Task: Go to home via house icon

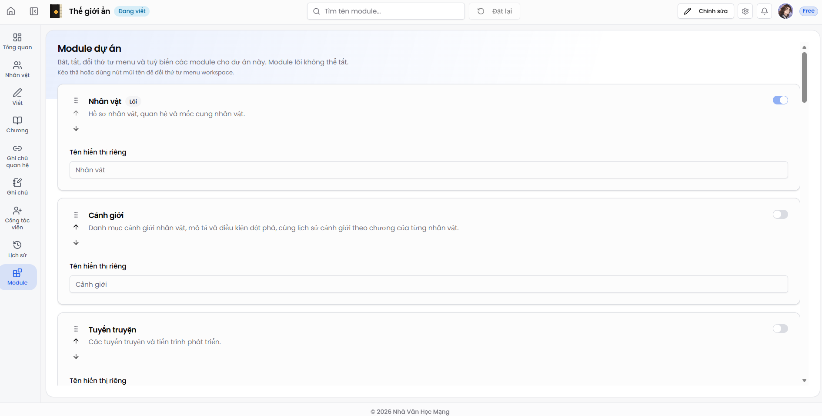Action: pyautogui.click(x=11, y=11)
